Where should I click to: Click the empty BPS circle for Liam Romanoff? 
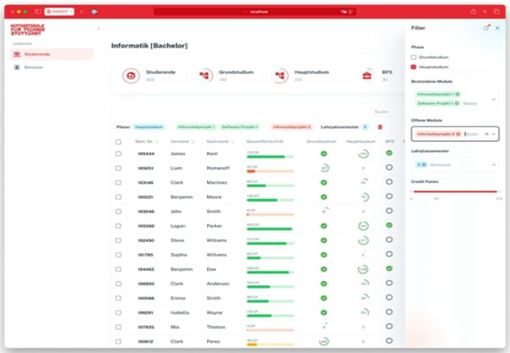[x=389, y=167]
